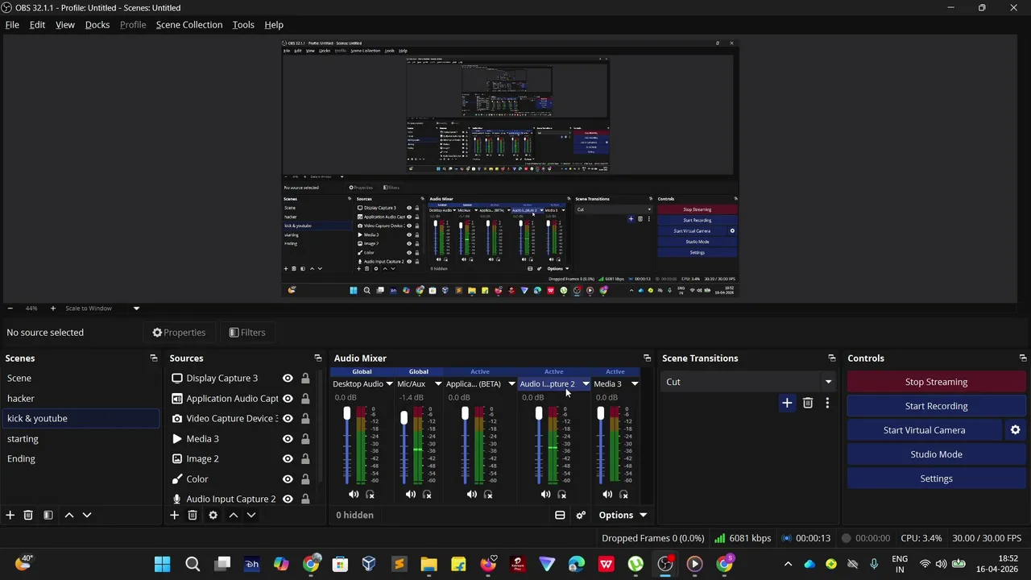This screenshot has height=580, width=1031.
Task: Add a scene transition with plus button
Action: (787, 403)
